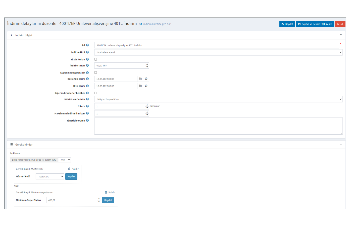Screen dimensions: 351x231
Task: Click help icon next to Kupon kodu gerektirir
Action: tap(87, 73)
